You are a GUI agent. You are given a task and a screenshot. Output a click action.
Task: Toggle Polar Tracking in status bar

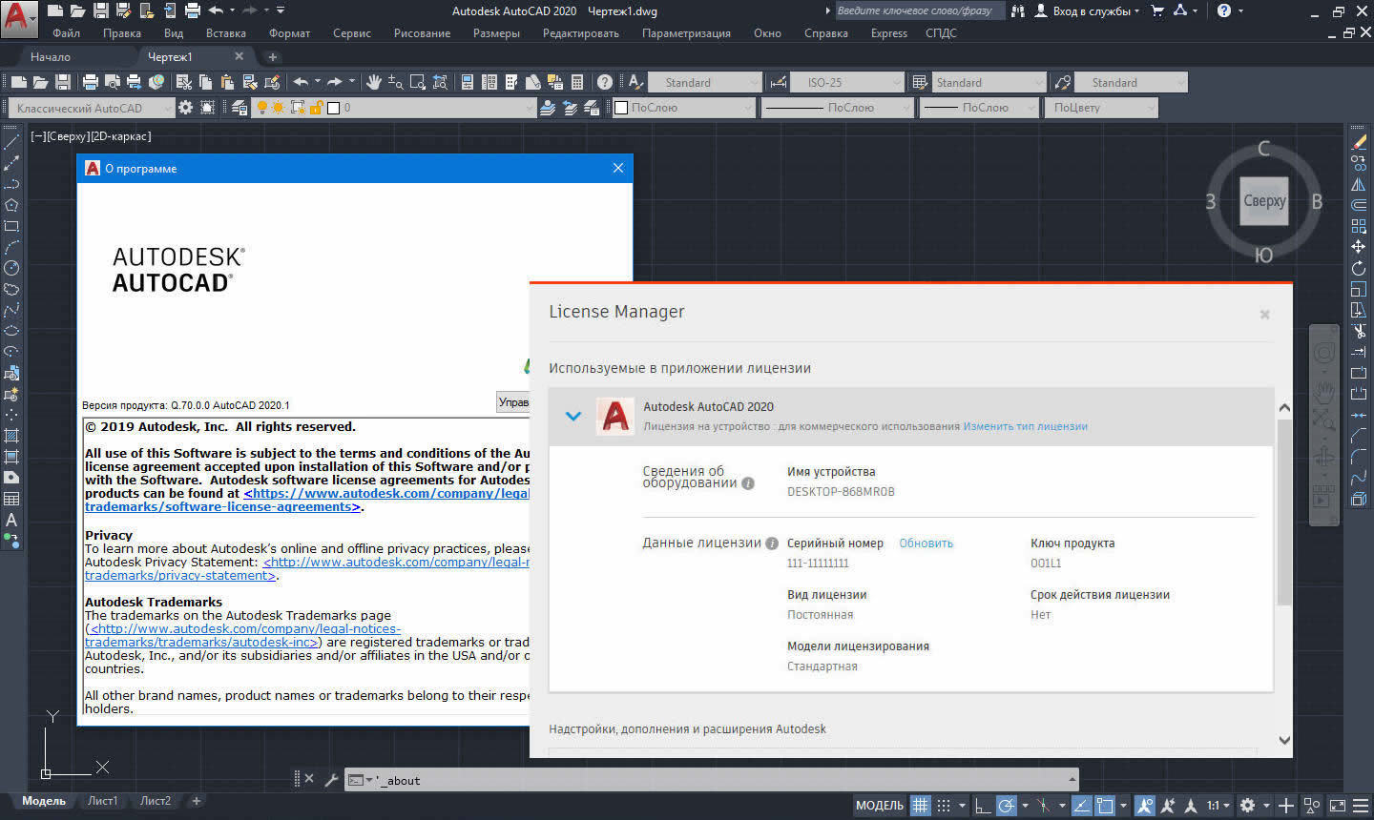[1006, 806]
